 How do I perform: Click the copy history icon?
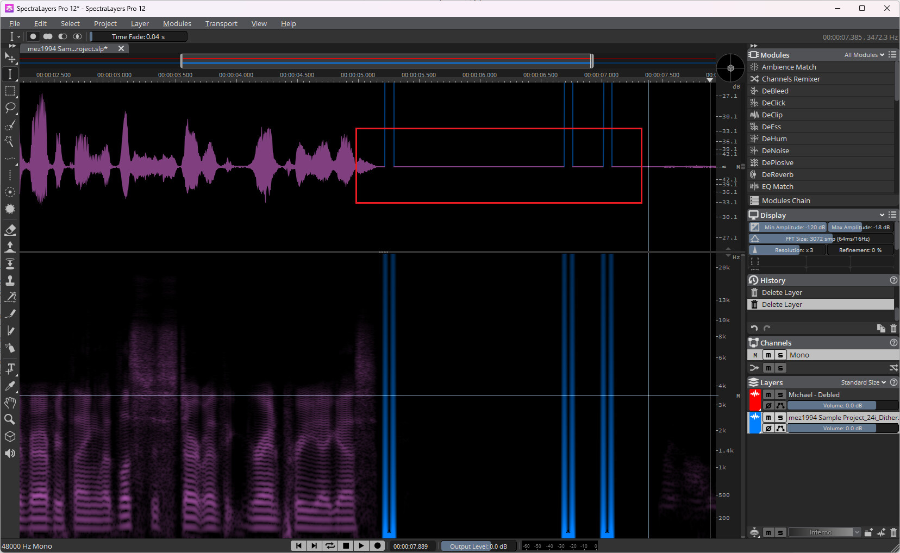pos(881,328)
